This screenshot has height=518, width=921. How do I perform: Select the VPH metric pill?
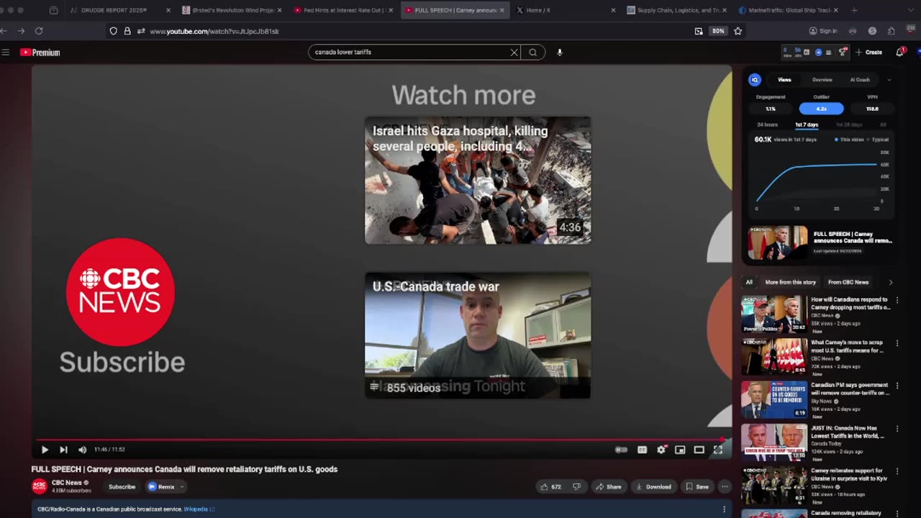pos(872,109)
